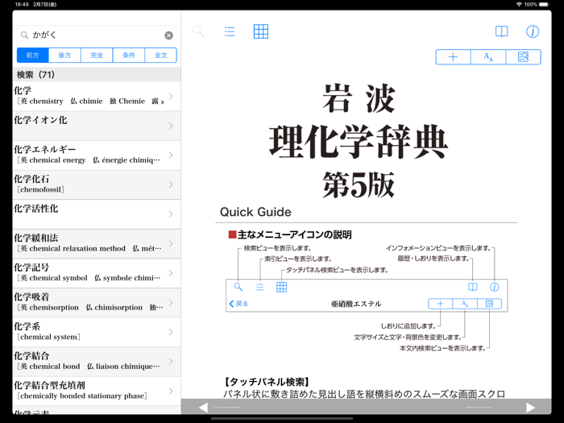Tap the chevron on the 化学 row
The width and height of the screenshot is (564, 423).
(x=171, y=97)
